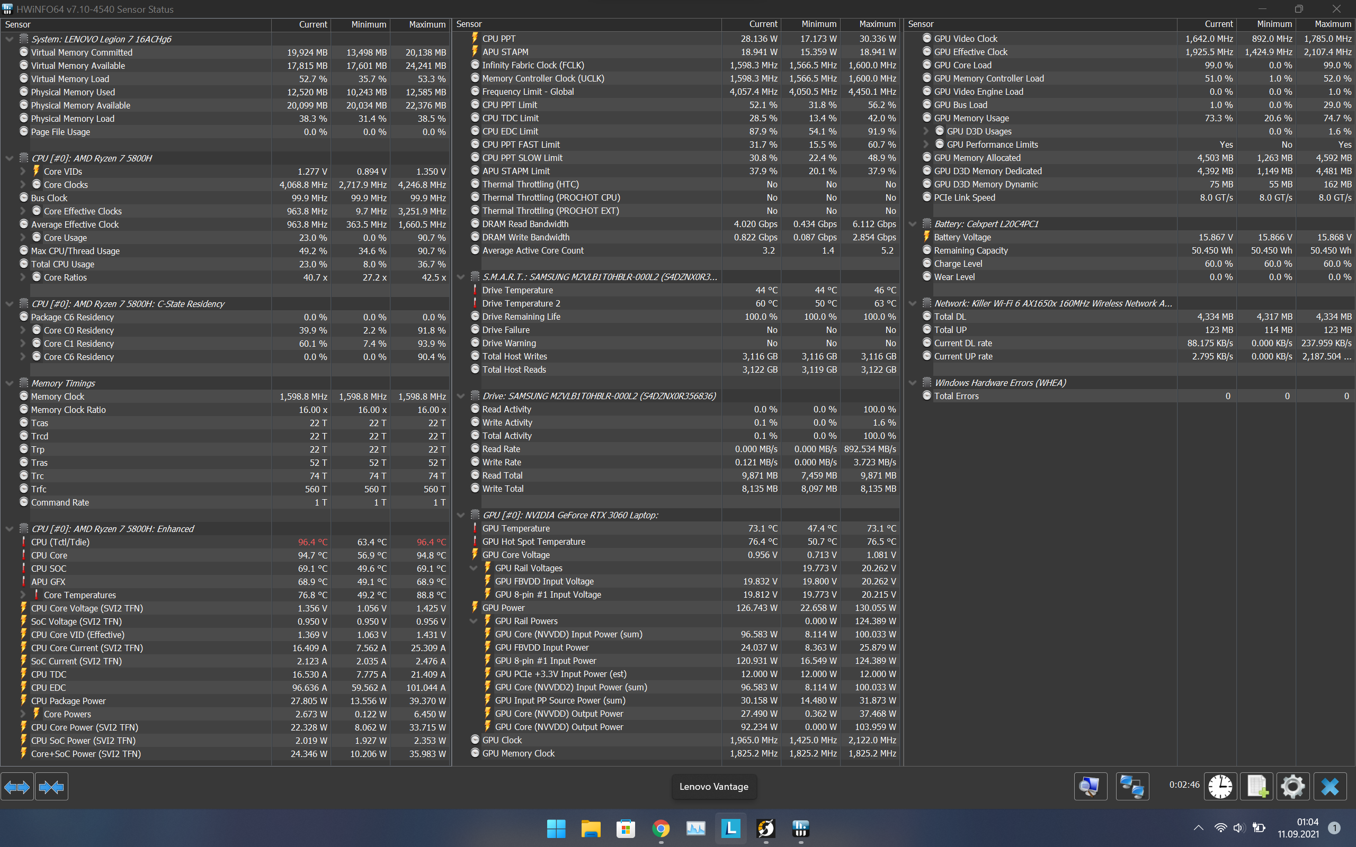1356x847 pixels.
Task: Open the Windows Start menu
Action: (556, 828)
